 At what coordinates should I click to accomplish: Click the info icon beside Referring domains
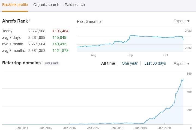[x=42, y=63]
